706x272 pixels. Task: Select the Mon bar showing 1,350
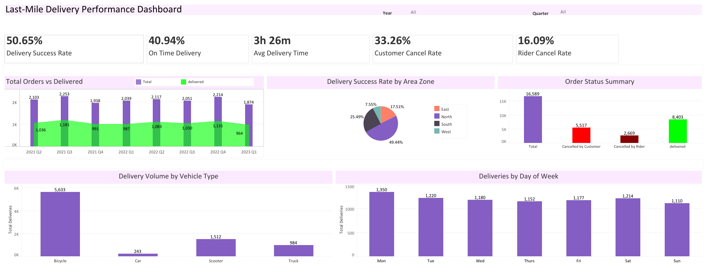pyautogui.click(x=381, y=224)
